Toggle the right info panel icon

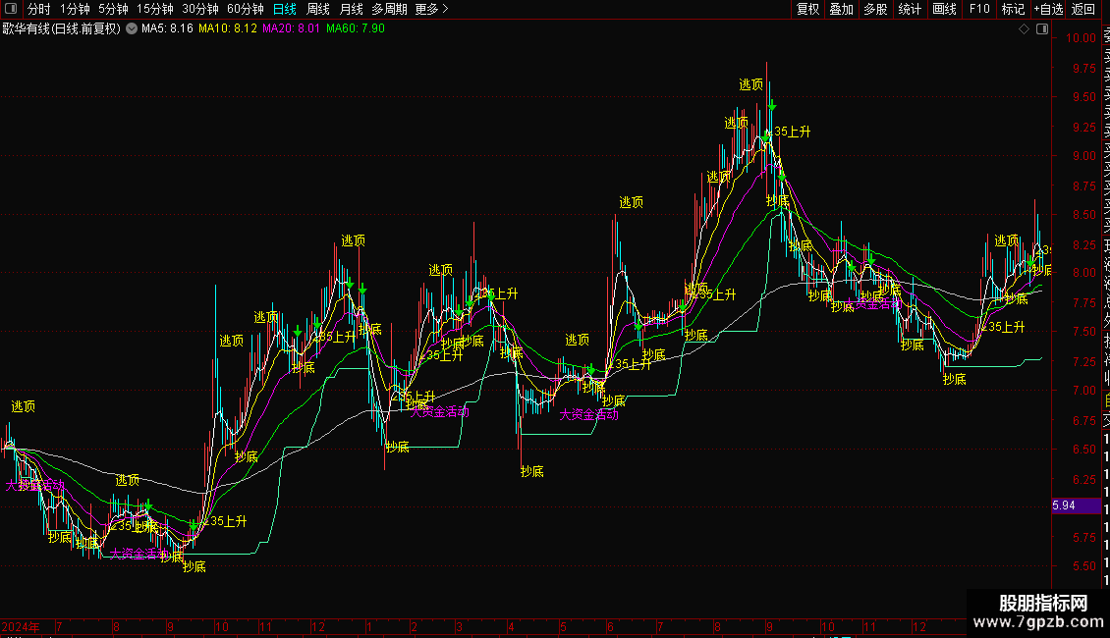[x=1042, y=29]
